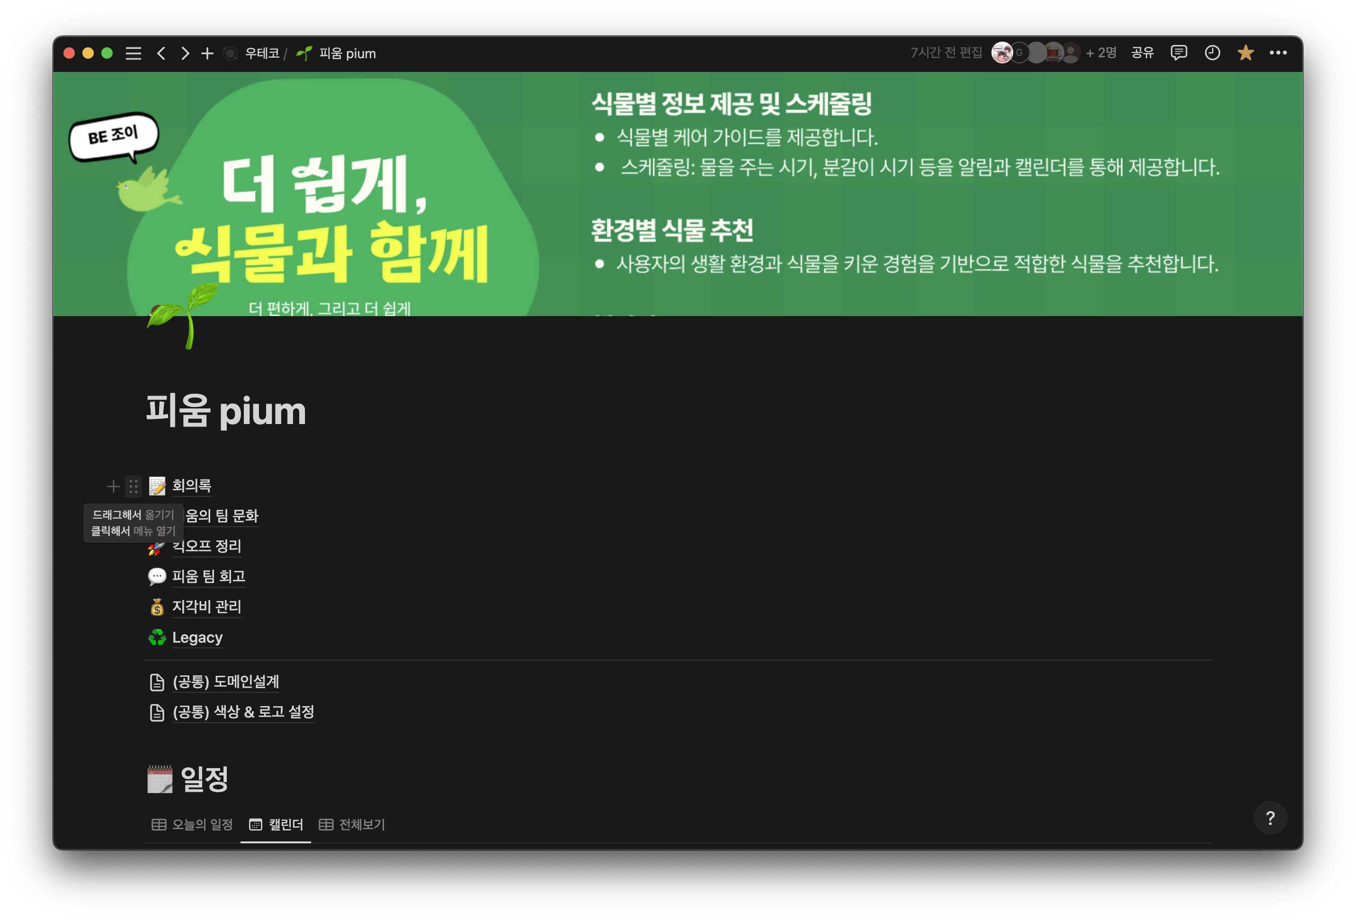Click the plus icon left of 회의록
The image size is (1356, 920).
click(x=113, y=486)
